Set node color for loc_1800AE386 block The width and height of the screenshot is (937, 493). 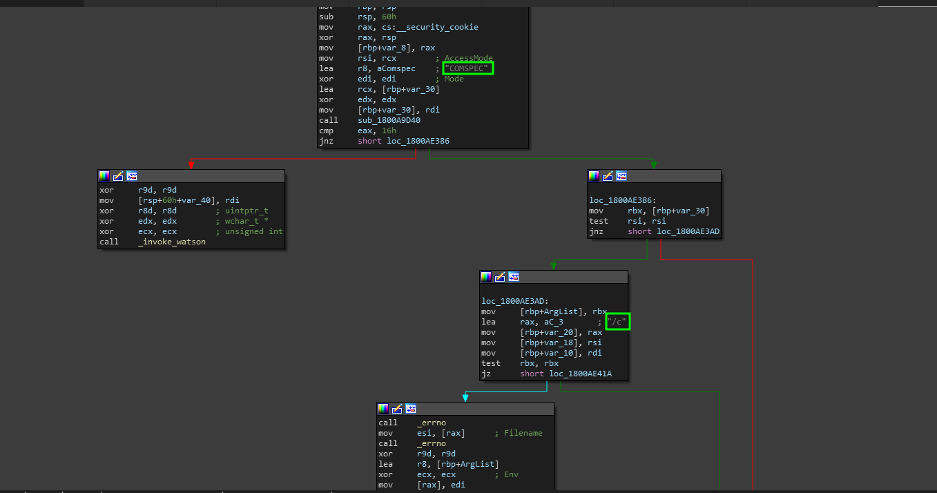[594, 176]
